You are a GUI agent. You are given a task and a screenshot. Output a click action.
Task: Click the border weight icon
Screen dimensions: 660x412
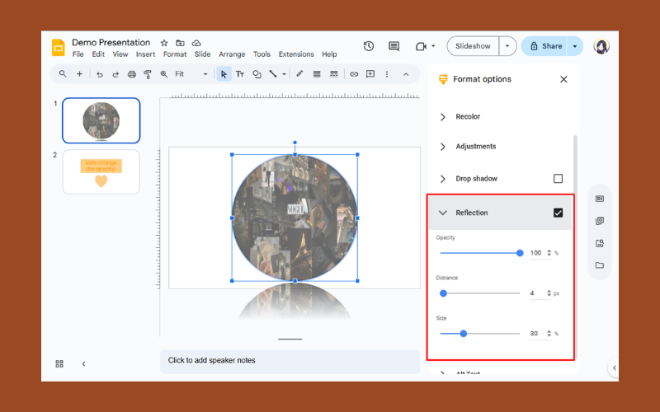tap(317, 74)
